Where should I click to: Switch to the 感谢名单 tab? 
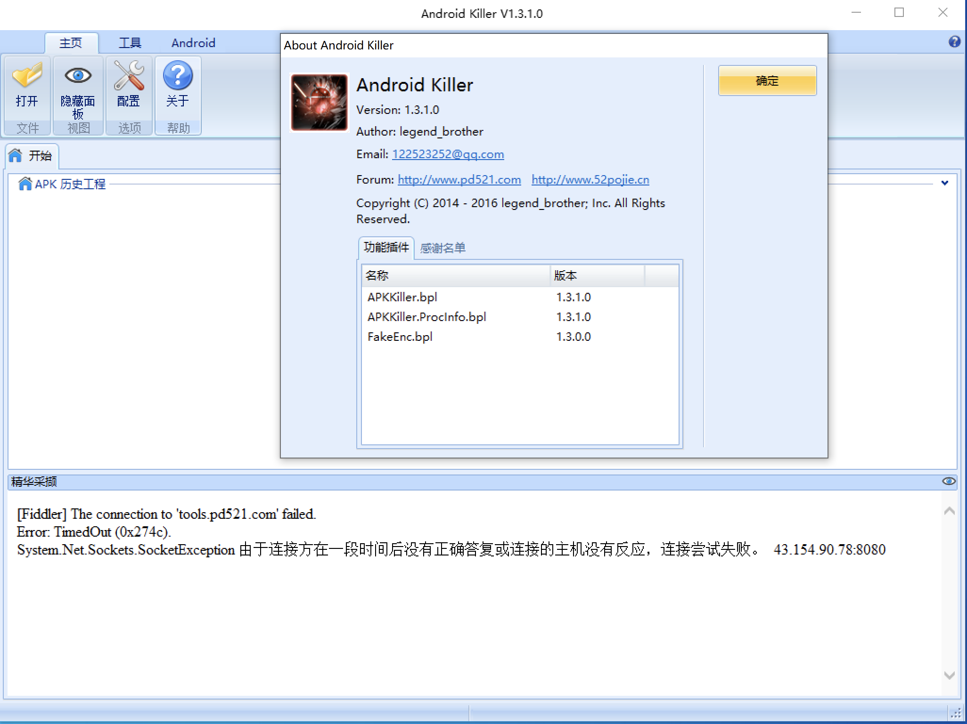[x=443, y=248]
